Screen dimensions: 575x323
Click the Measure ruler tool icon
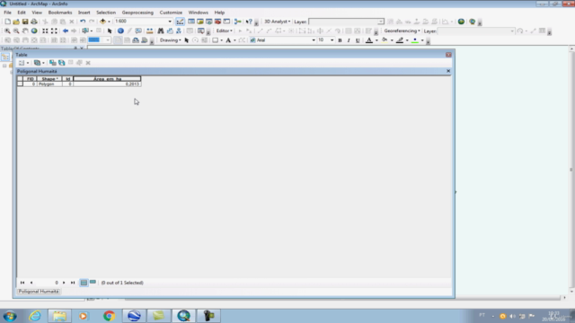click(x=150, y=31)
